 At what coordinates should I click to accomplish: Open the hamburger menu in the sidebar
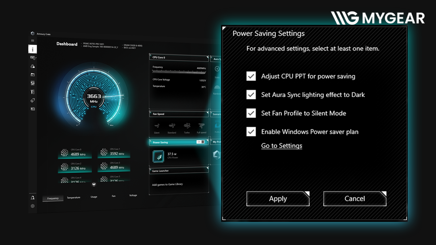click(x=33, y=40)
